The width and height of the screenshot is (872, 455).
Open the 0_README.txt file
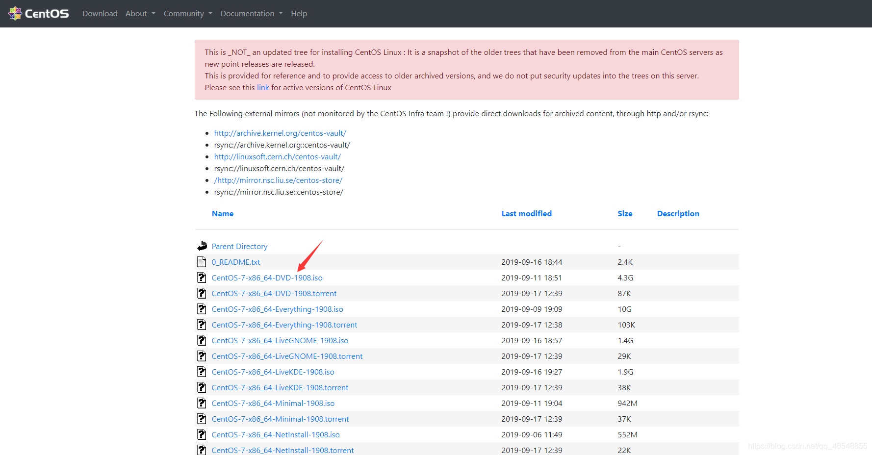pos(236,262)
